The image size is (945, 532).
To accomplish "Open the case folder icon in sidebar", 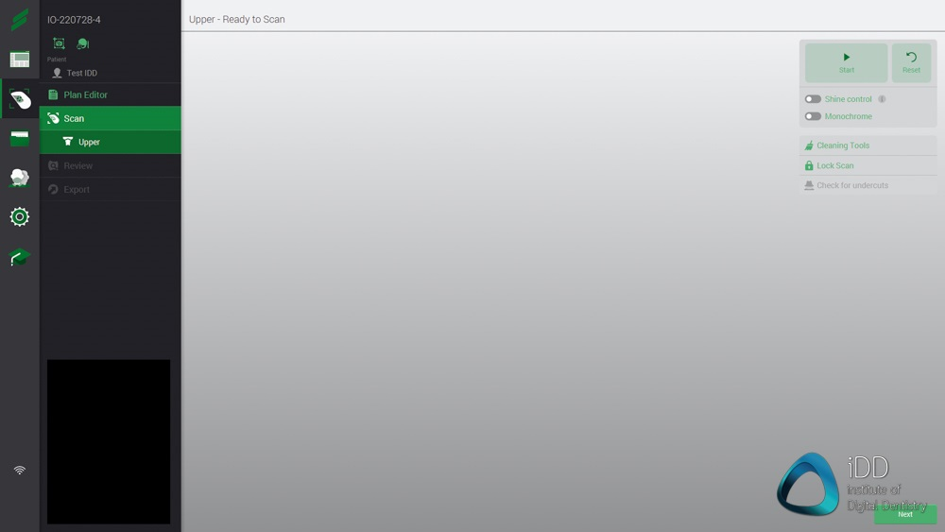I will coord(20,139).
